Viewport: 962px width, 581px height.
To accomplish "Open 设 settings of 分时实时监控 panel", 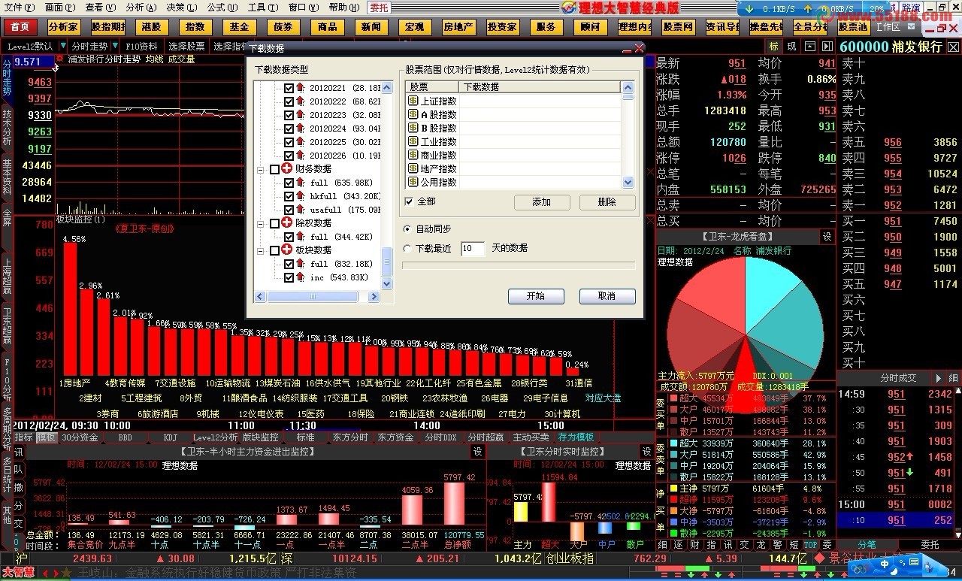I will (646, 451).
